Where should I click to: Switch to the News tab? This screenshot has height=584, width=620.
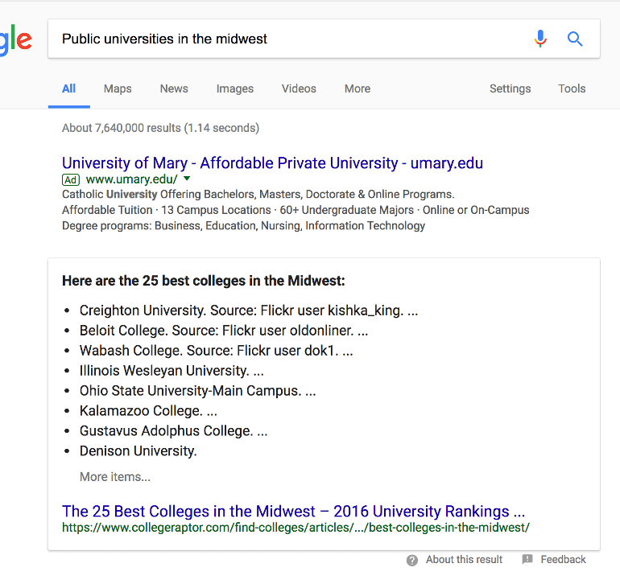pos(174,88)
